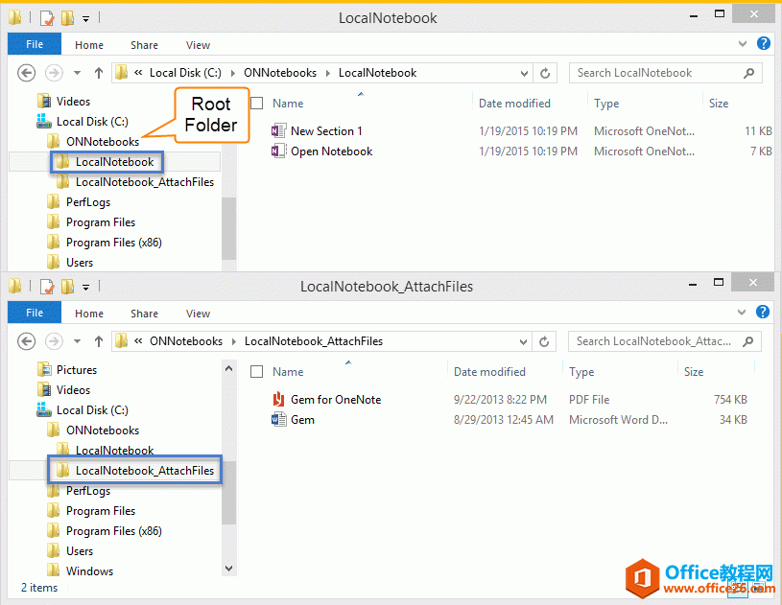This screenshot has width=782, height=605.
Task: Click refresh button in top address bar
Action: [546, 73]
